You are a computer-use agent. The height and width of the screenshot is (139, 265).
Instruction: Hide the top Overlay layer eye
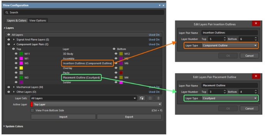16,68
